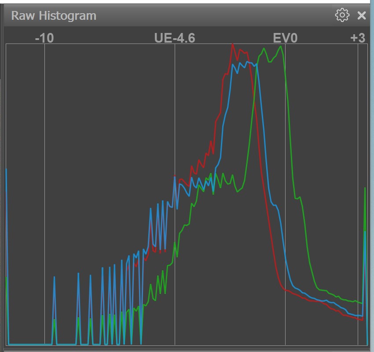Click the green curve shoulder right of EV0
The height and width of the screenshot is (352, 374).
300,198
